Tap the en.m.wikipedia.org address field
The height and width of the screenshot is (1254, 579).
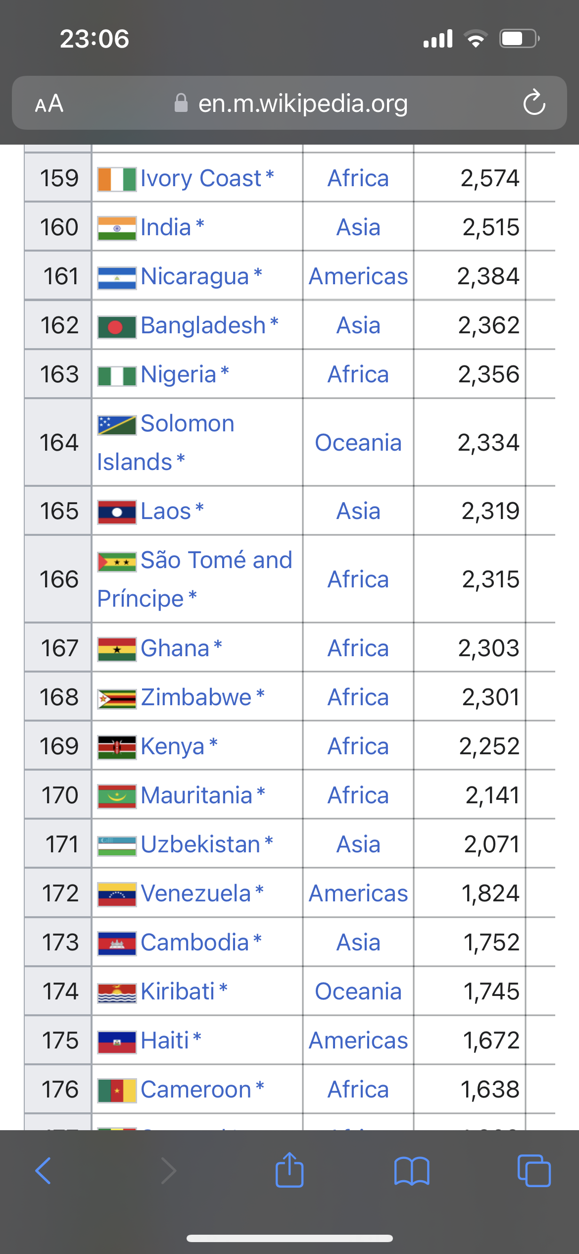(x=289, y=103)
